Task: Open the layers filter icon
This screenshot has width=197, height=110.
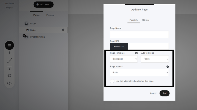Action: click(9, 68)
